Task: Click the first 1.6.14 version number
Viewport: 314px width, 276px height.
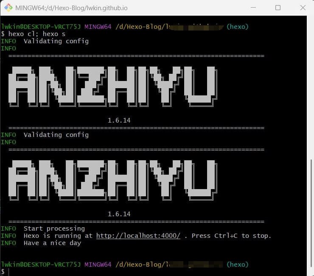Action: tap(119, 120)
